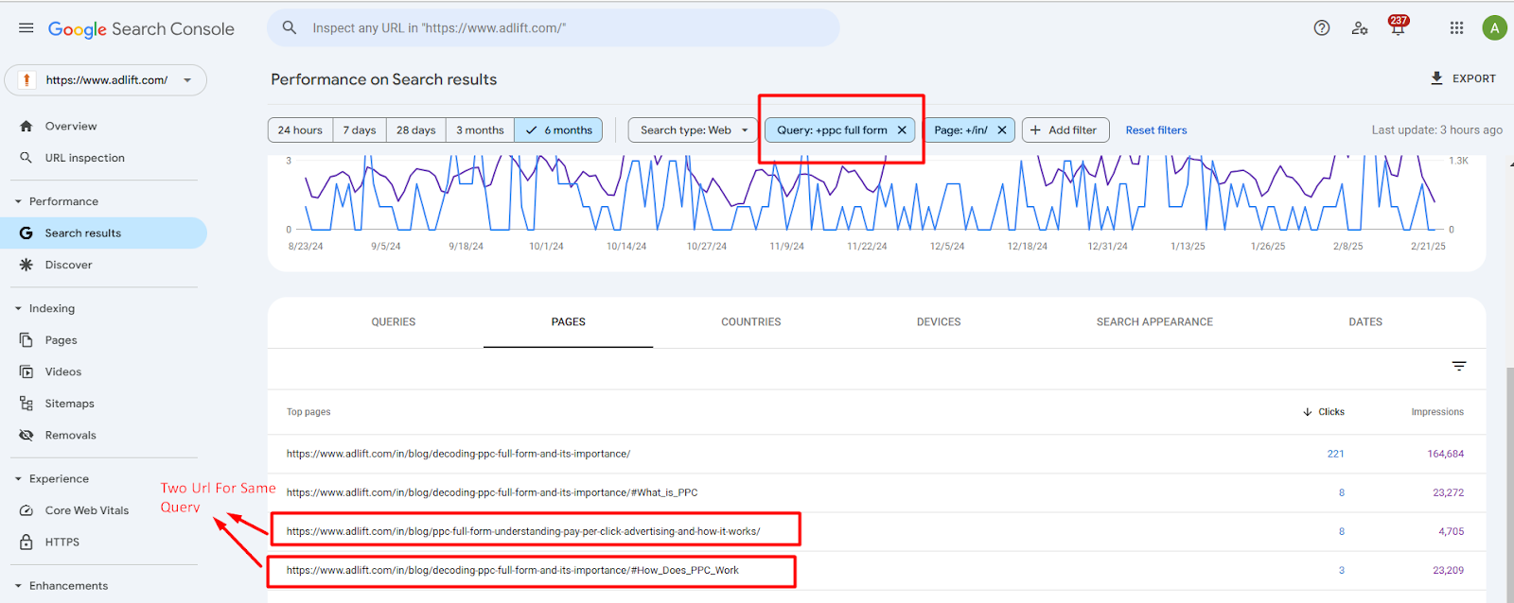Viewport: 1514px width, 603px height.
Task: Open notifications bell with 237 badge
Action: click(x=1398, y=26)
